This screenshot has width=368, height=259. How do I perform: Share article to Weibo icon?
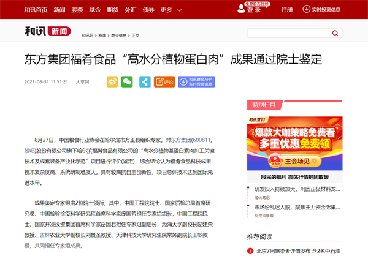click(x=112, y=82)
